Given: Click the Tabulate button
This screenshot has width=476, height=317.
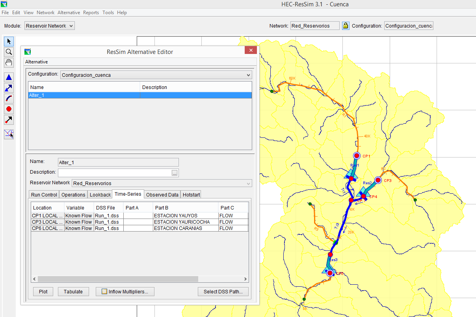Looking at the screenshot, I should point(73,291).
